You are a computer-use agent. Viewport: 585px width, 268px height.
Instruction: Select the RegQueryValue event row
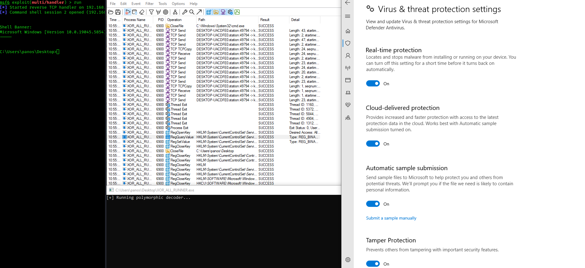(214, 137)
